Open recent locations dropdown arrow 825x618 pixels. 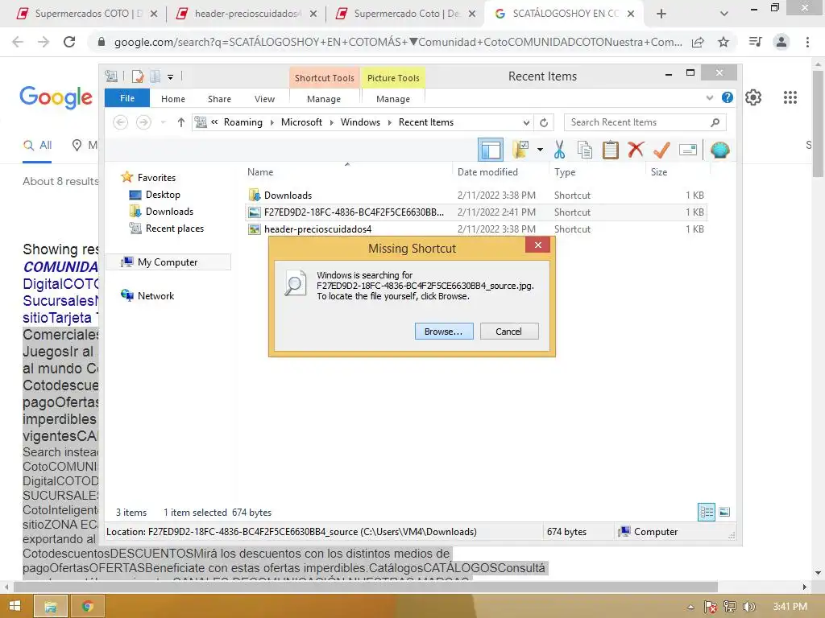[163, 122]
